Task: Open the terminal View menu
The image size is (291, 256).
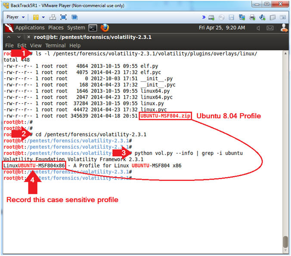Action: pos(36,46)
